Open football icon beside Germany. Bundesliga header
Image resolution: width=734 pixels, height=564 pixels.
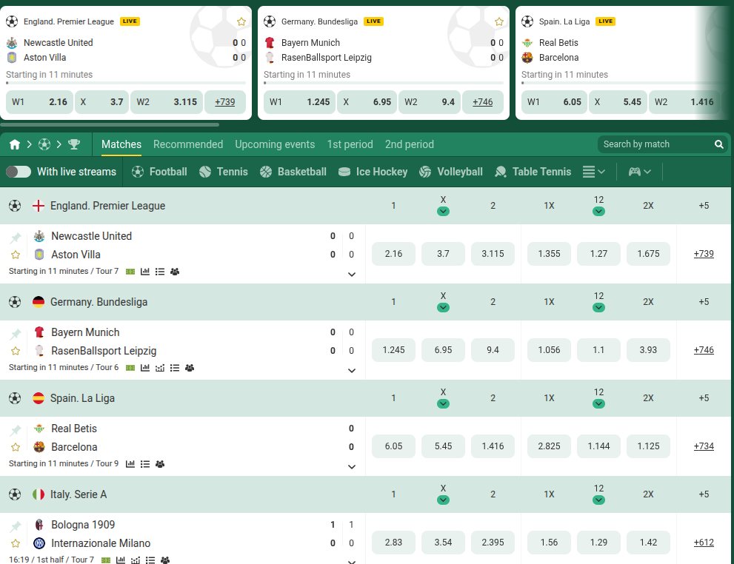point(15,302)
